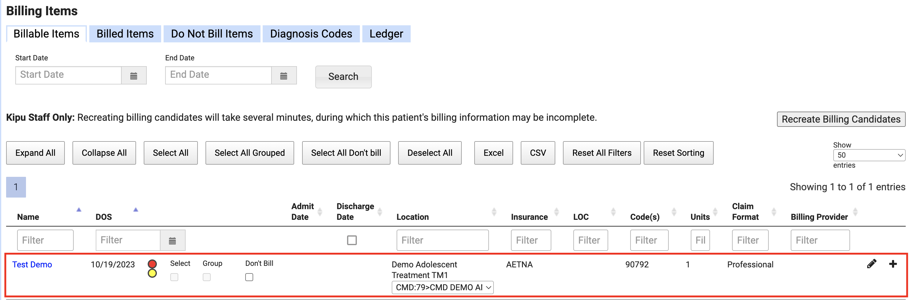Click the red status indicator circle

pos(152,264)
